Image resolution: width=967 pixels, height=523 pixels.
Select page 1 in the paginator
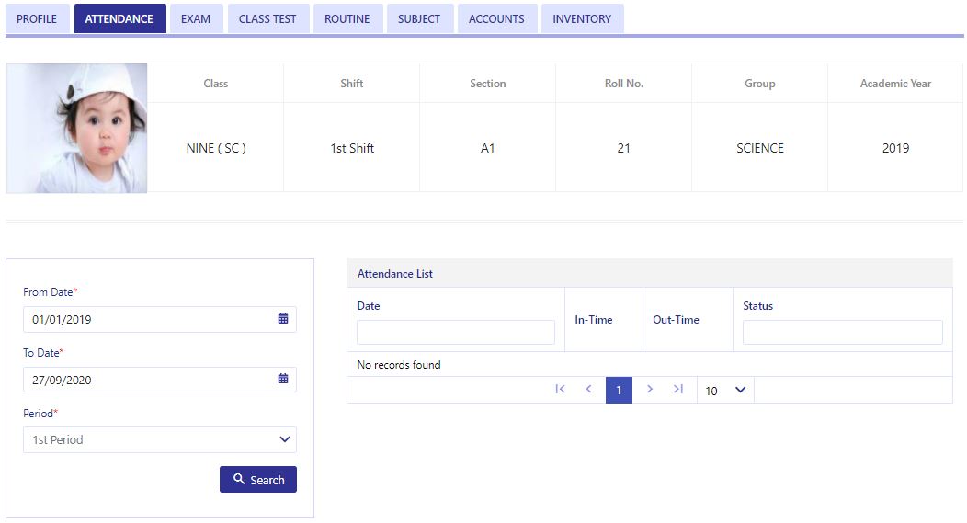click(x=619, y=390)
